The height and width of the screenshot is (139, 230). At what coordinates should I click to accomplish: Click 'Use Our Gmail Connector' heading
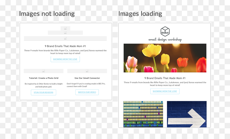[x=87, y=78]
